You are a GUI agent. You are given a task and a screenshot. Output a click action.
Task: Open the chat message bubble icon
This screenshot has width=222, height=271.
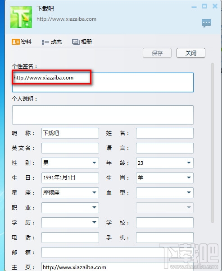point(206,23)
